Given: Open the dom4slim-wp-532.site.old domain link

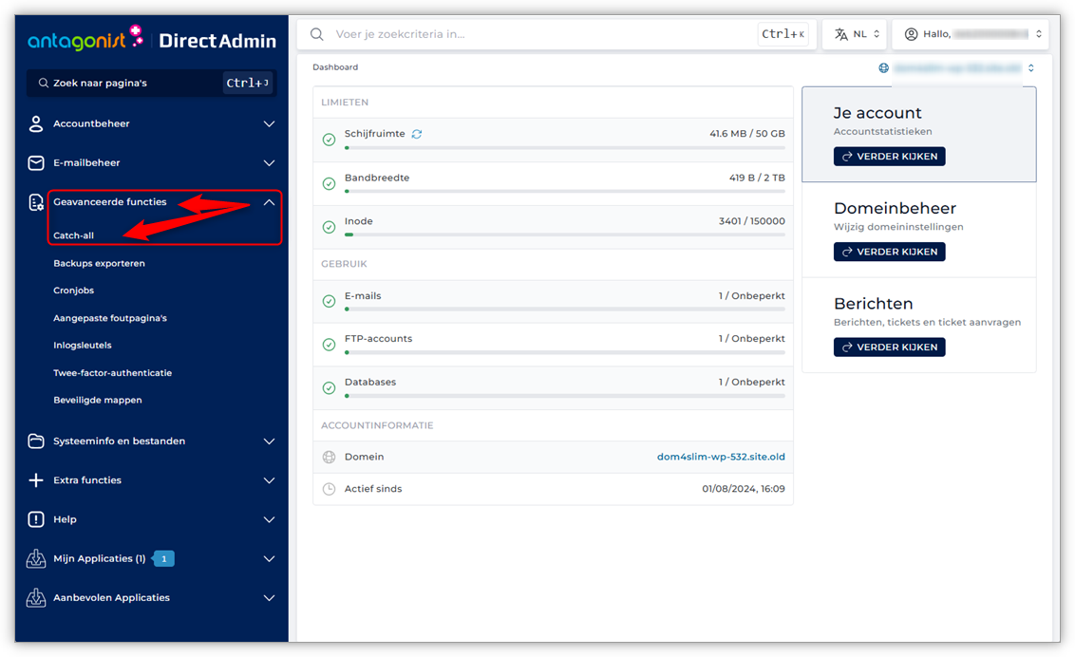Looking at the screenshot, I should coord(721,457).
